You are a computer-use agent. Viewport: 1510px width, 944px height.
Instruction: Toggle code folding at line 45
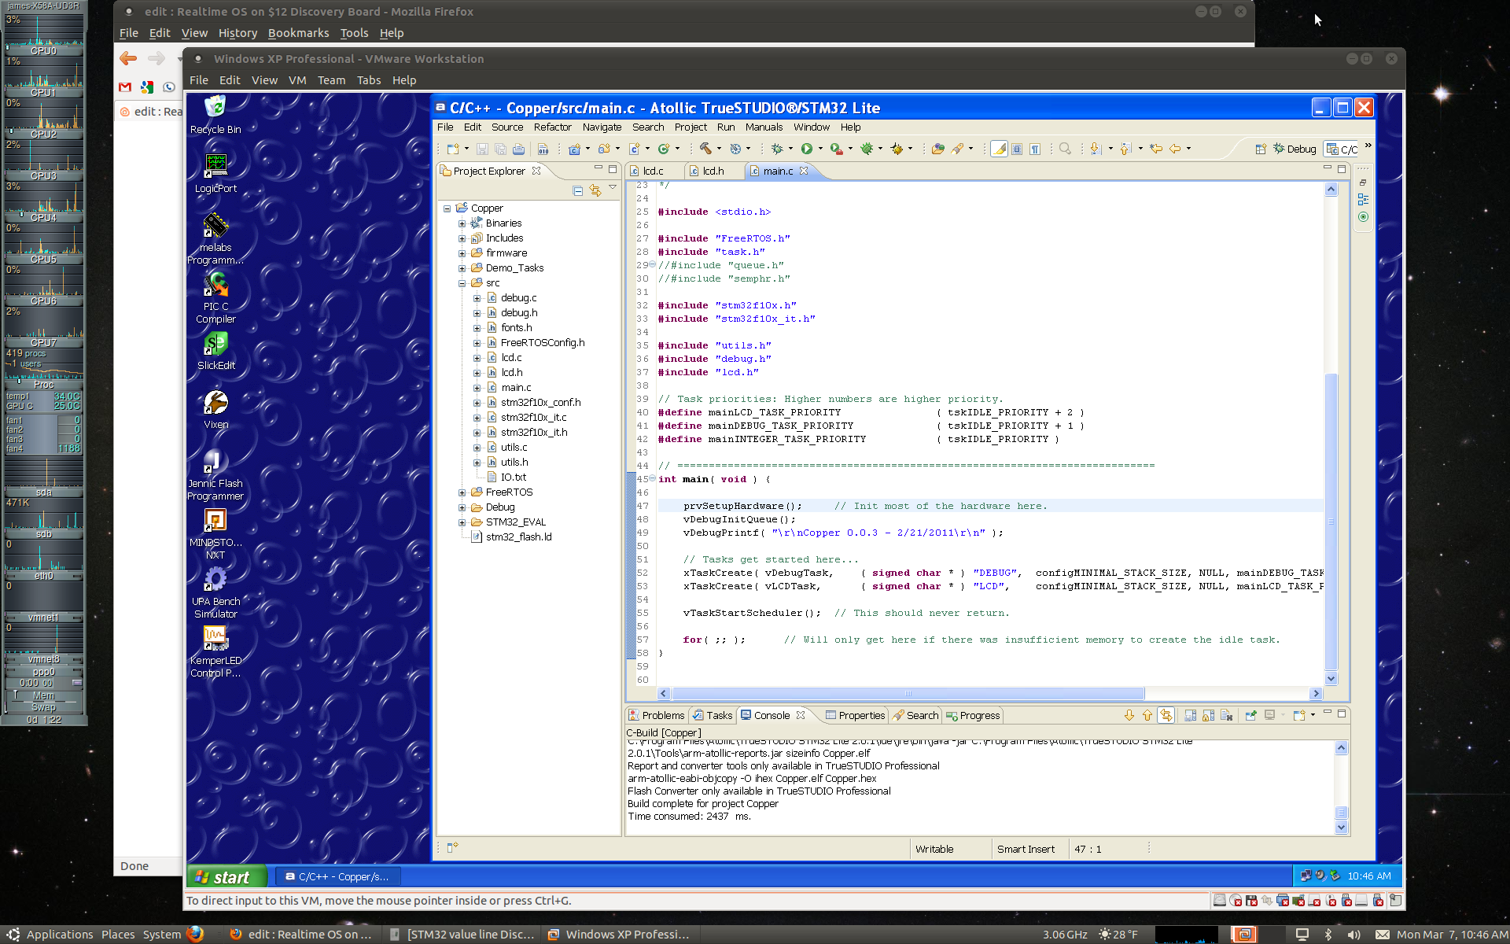[x=653, y=478]
